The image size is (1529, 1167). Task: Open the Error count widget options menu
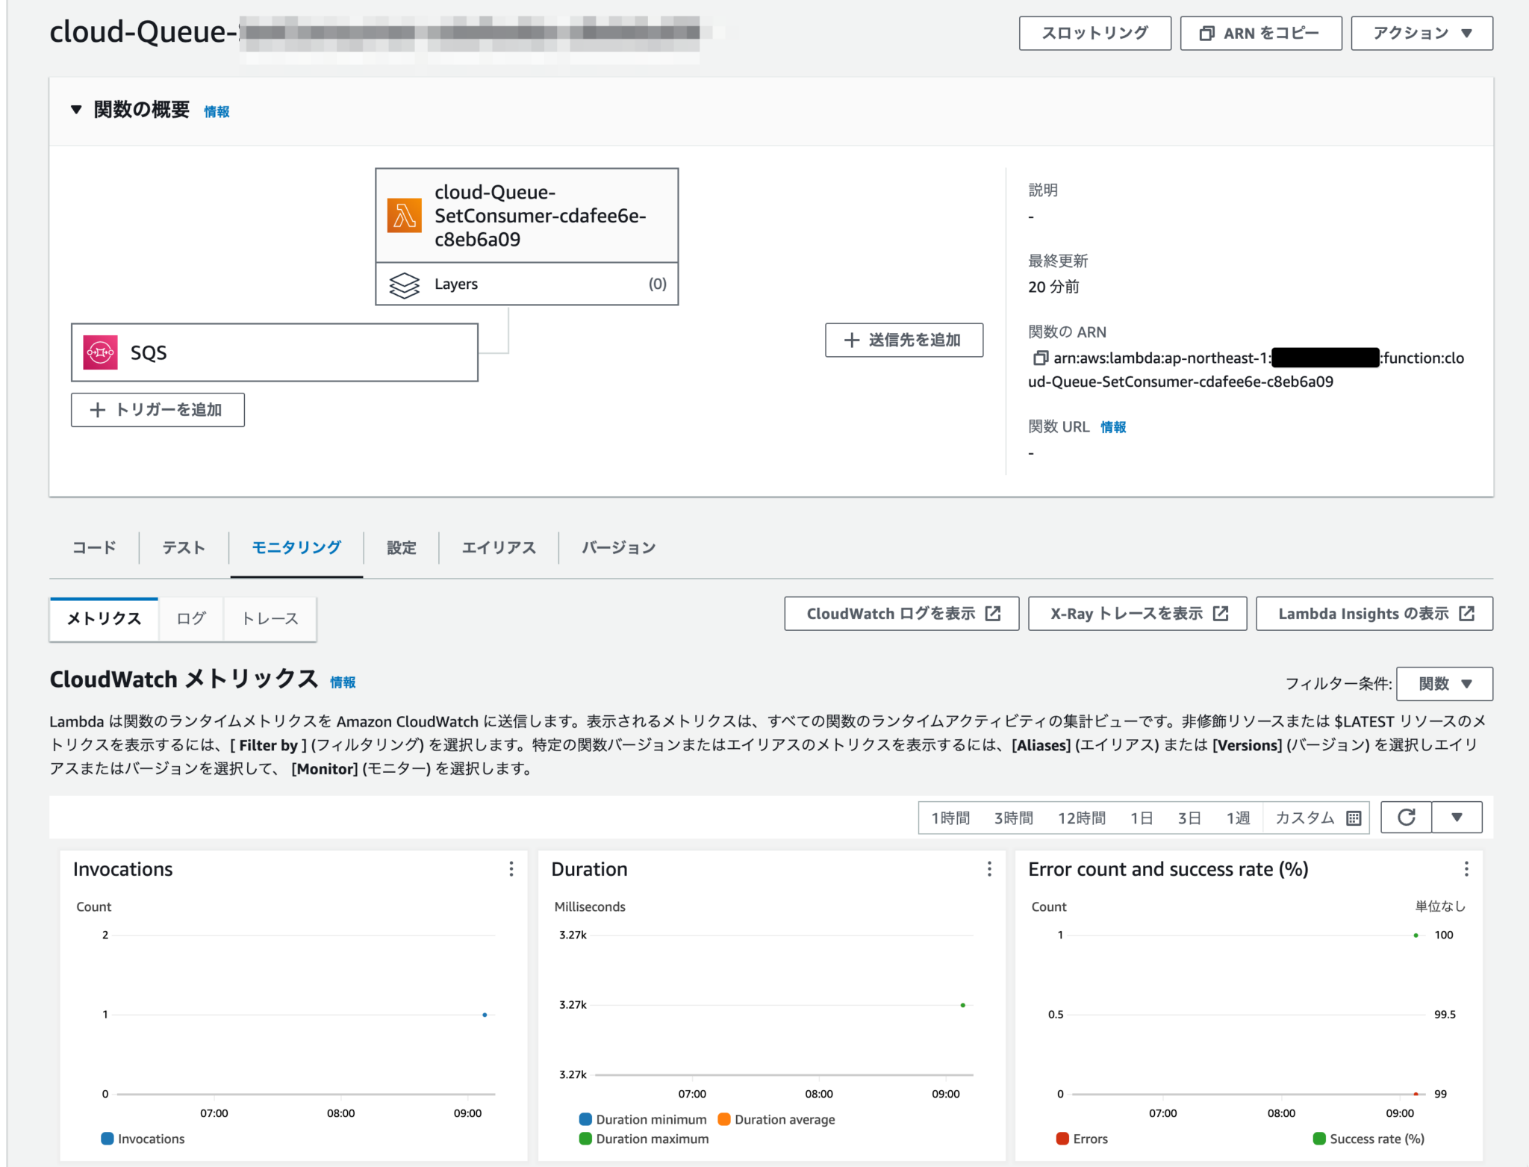[x=1466, y=869]
